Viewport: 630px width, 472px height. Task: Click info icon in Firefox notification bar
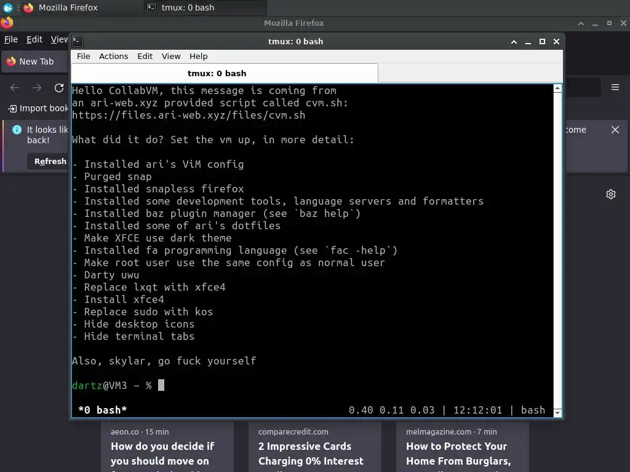(x=17, y=130)
